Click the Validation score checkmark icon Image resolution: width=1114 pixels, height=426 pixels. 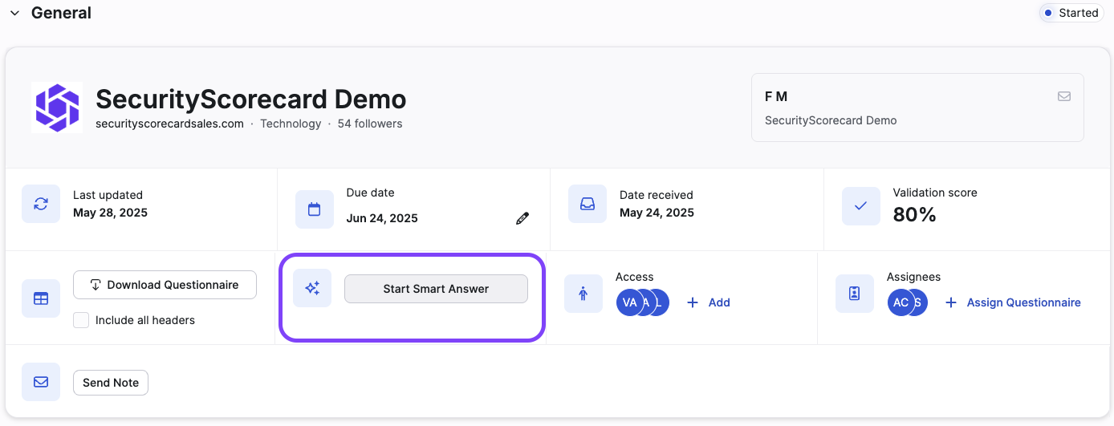pyautogui.click(x=861, y=206)
